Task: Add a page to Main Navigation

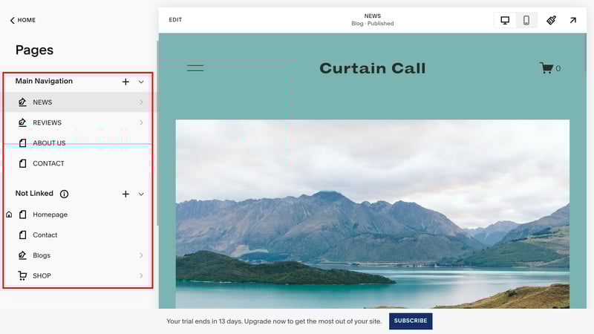Action: click(125, 82)
